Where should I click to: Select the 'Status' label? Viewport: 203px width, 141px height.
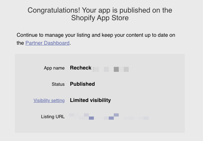[58, 84]
